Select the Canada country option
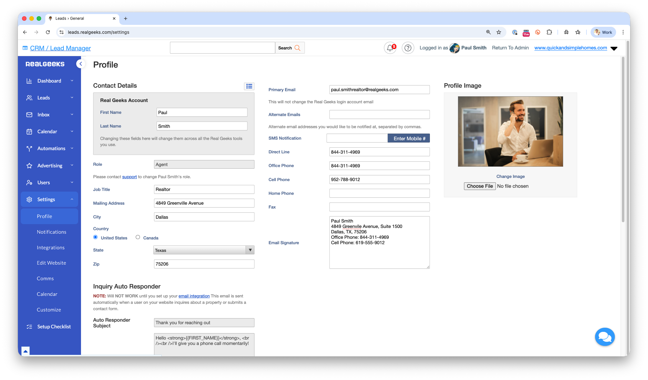Image resolution: width=648 pixels, height=380 pixels. coord(138,237)
